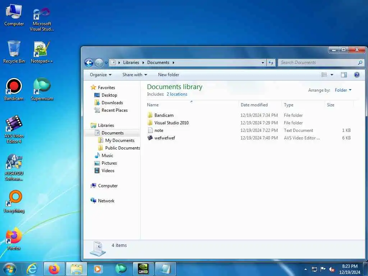Open the Explorer Help button

click(357, 75)
